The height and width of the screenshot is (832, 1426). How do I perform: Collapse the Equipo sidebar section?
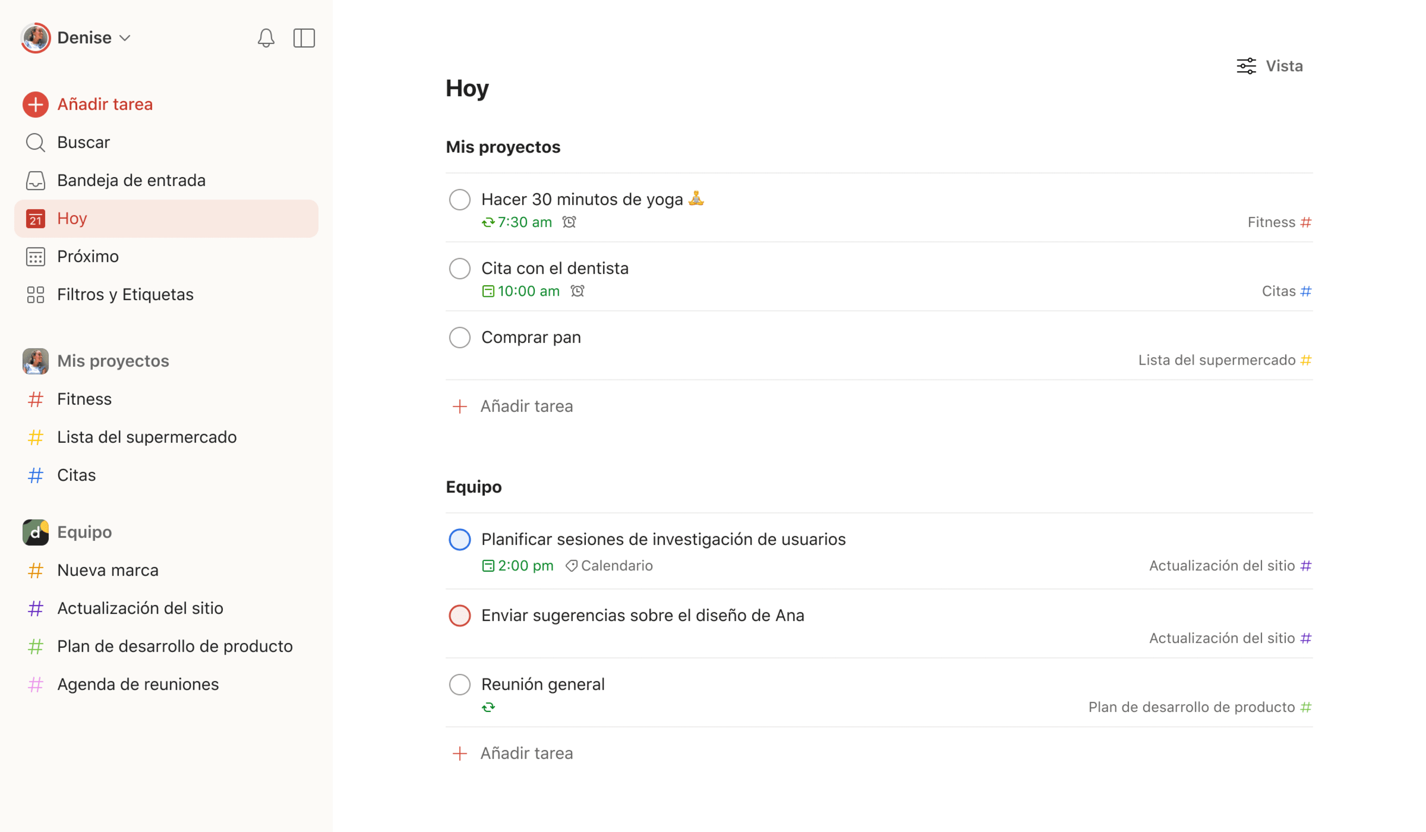pyautogui.click(x=84, y=532)
